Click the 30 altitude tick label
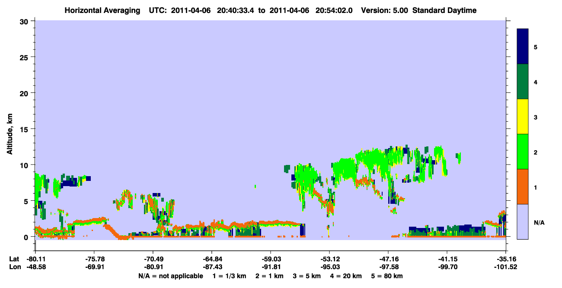Image resolution: width=562 pixels, height=288 pixels. click(25, 21)
